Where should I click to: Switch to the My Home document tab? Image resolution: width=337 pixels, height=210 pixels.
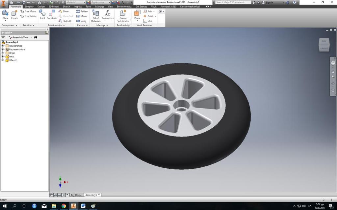76,195
